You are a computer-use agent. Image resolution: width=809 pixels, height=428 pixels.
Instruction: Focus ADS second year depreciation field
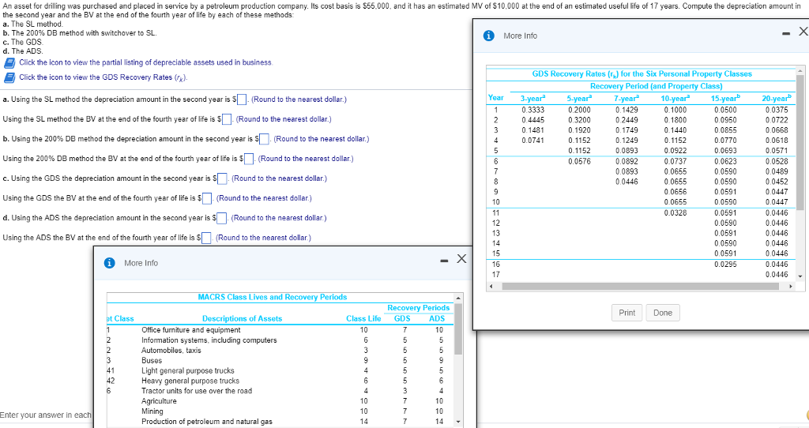(x=222, y=218)
